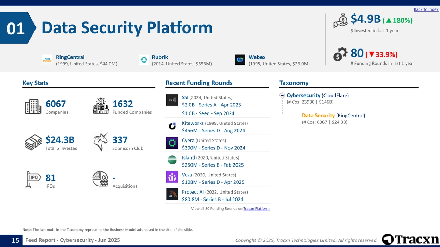Click the Recent Funding Rounds heading
Screen dimensions: 440x247
point(199,83)
